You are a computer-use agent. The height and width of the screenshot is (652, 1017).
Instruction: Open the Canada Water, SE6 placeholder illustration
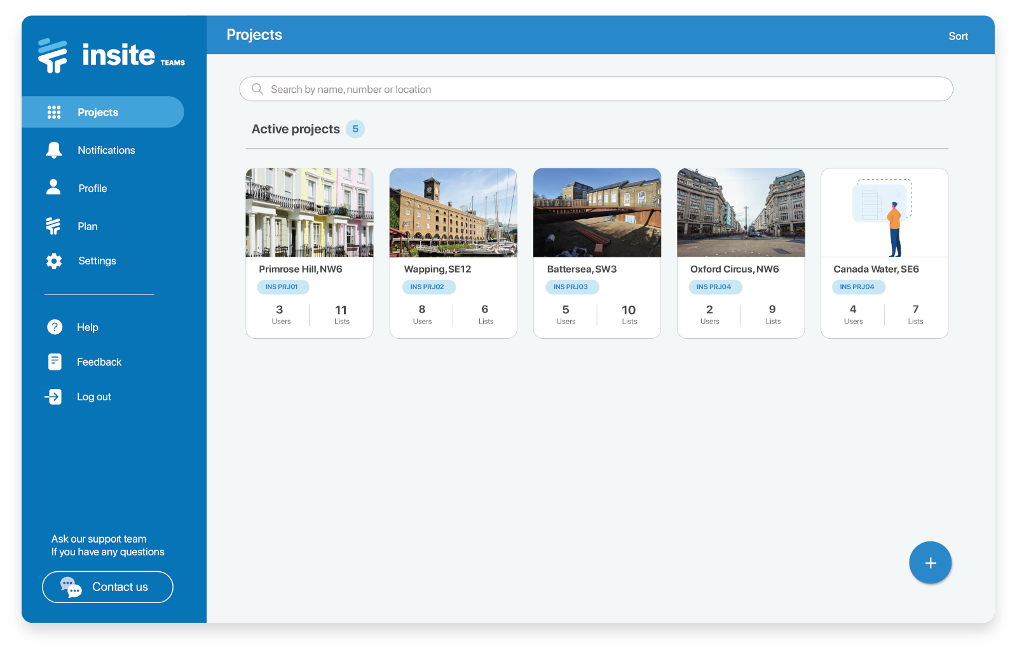884,213
